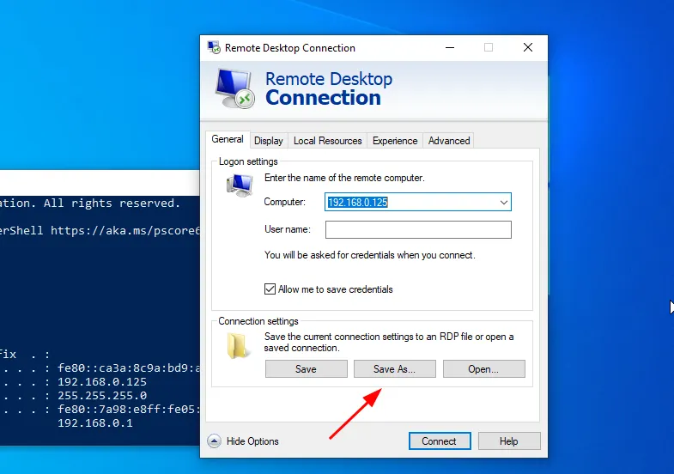Viewport: 674px width, 474px height.
Task: Open the General tab
Action: pyautogui.click(x=228, y=140)
